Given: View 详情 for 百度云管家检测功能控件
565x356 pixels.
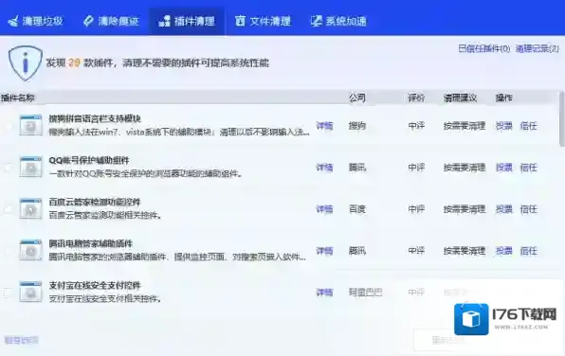Looking at the screenshot, I should click(x=324, y=209).
